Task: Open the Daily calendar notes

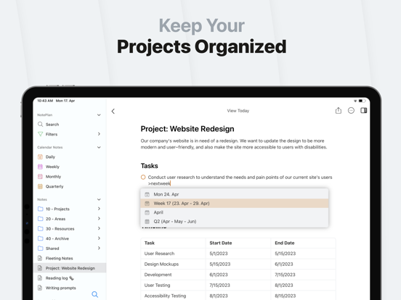Action: [x=70, y=157]
